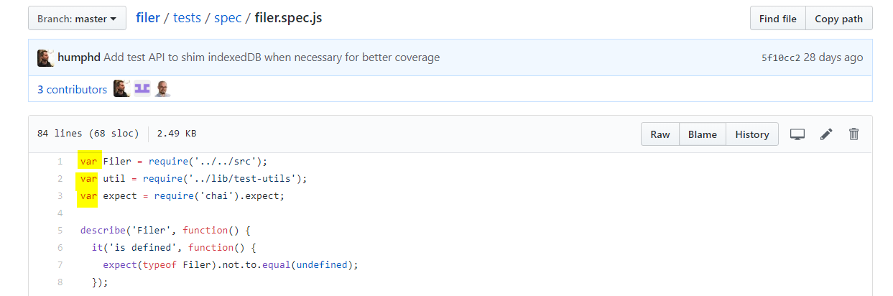Open the Branch: master dropdown
The height and width of the screenshot is (296, 893).
pos(77,19)
